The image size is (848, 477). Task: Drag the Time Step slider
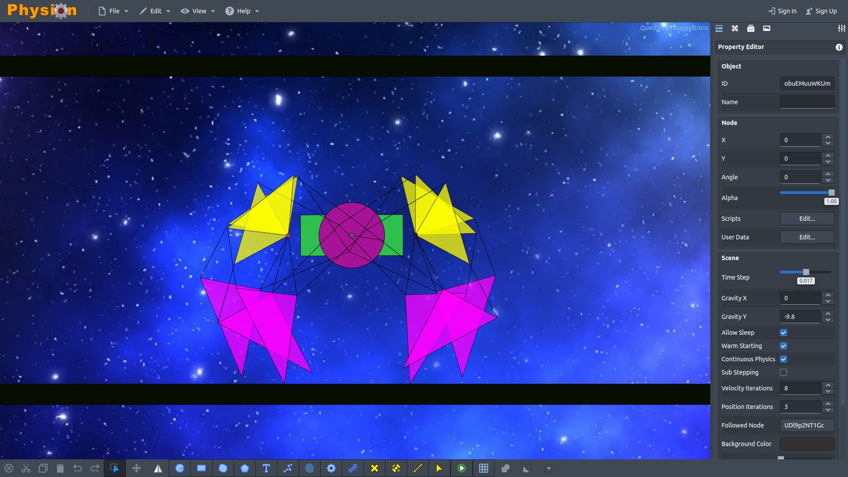click(x=805, y=272)
